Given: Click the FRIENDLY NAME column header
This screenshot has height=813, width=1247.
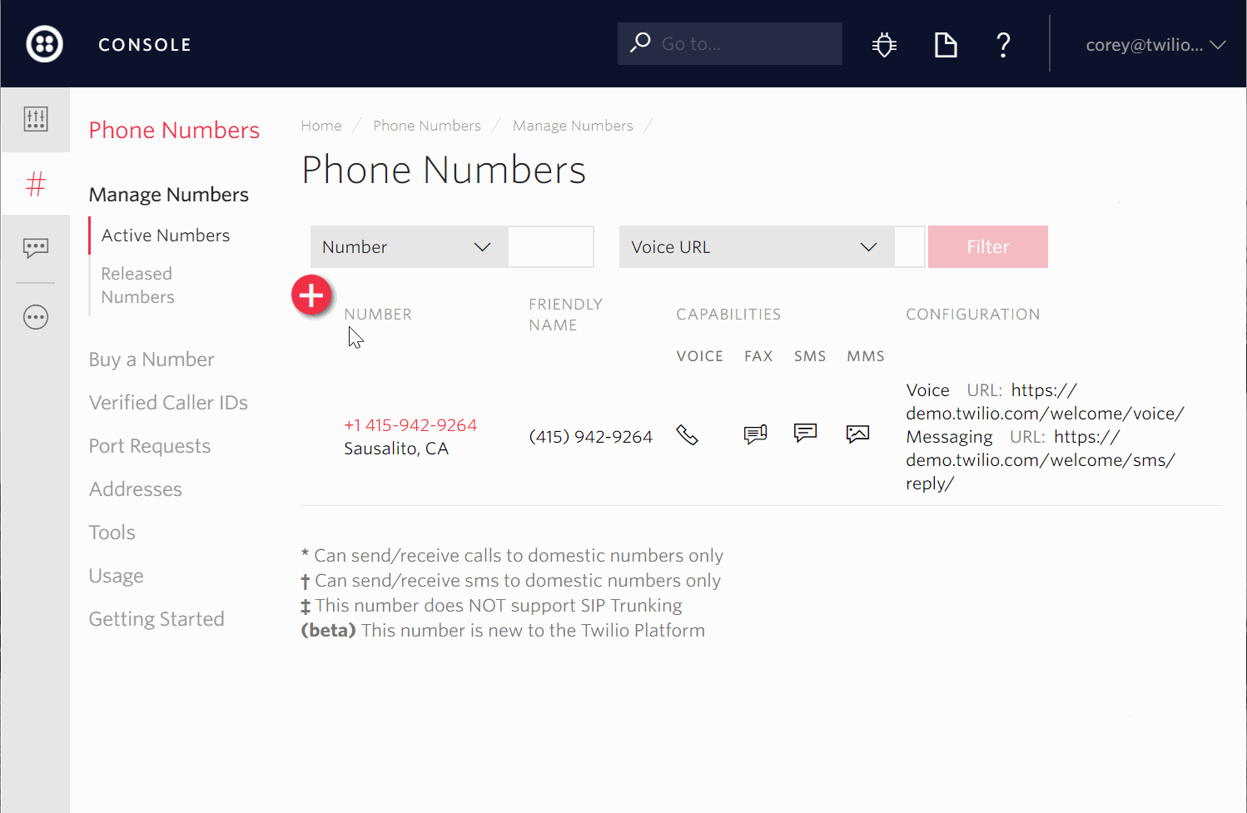Looking at the screenshot, I should point(566,315).
